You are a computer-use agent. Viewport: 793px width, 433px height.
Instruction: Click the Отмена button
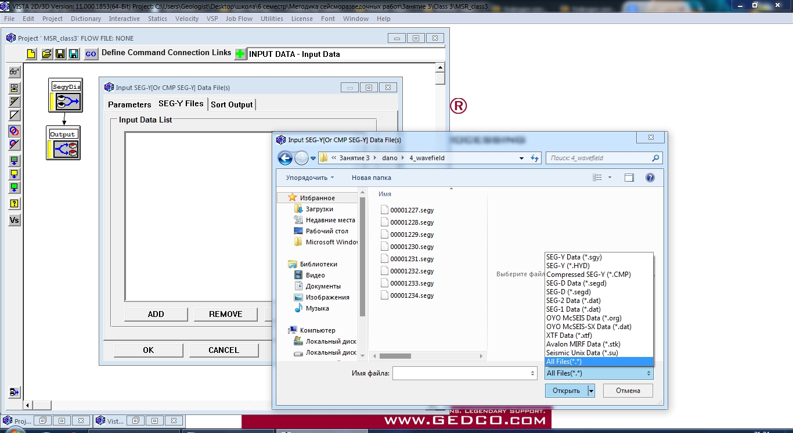[x=628, y=391]
